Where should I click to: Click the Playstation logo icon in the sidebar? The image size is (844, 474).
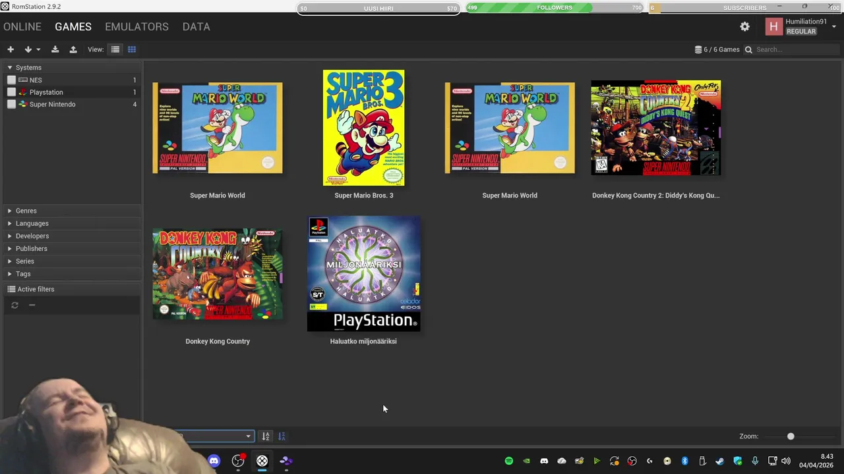(x=23, y=92)
